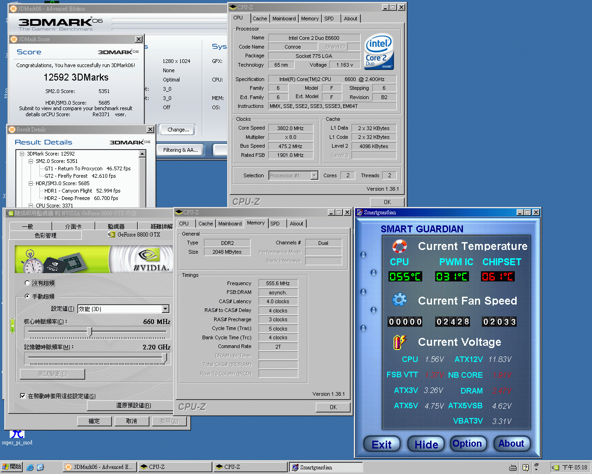Click the Change... button in 3DMark06
The width and height of the screenshot is (592, 474).
(x=178, y=130)
